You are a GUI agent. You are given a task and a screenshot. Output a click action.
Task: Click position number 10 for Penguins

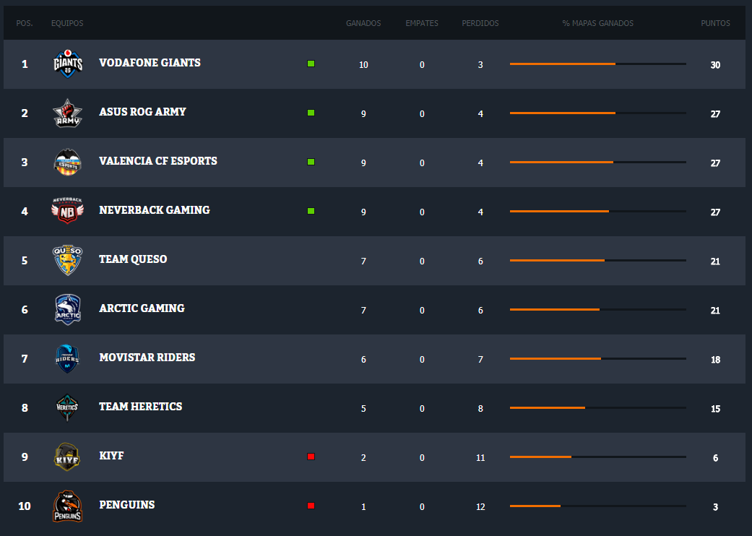click(x=25, y=506)
